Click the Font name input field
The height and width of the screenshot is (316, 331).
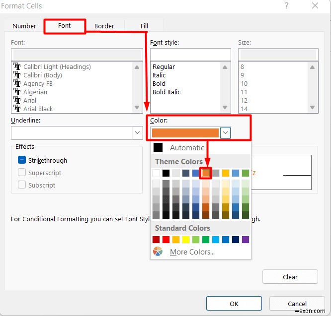tap(77, 55)
